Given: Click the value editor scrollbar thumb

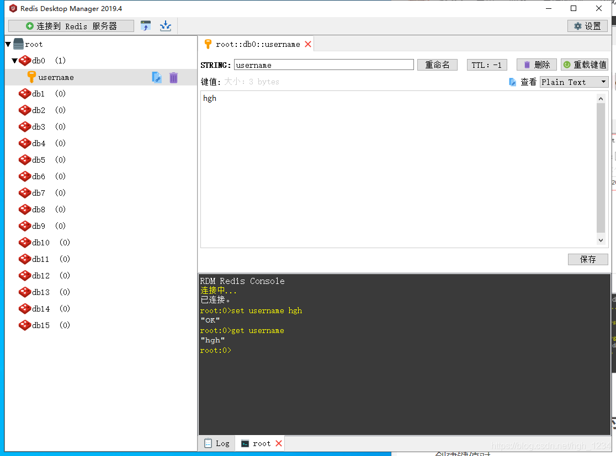Looking at the screenshot, I should [x=601, y=168].
